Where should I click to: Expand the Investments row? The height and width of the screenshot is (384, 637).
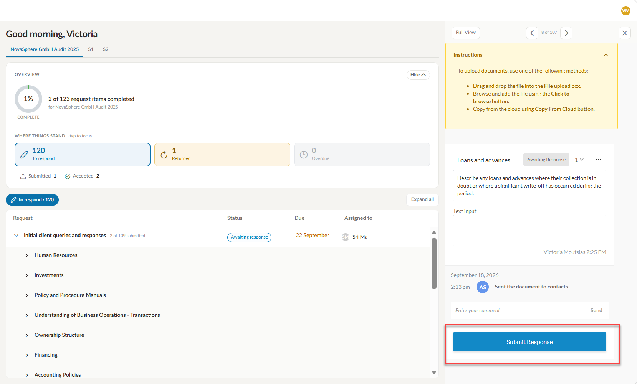coord(27,275)
